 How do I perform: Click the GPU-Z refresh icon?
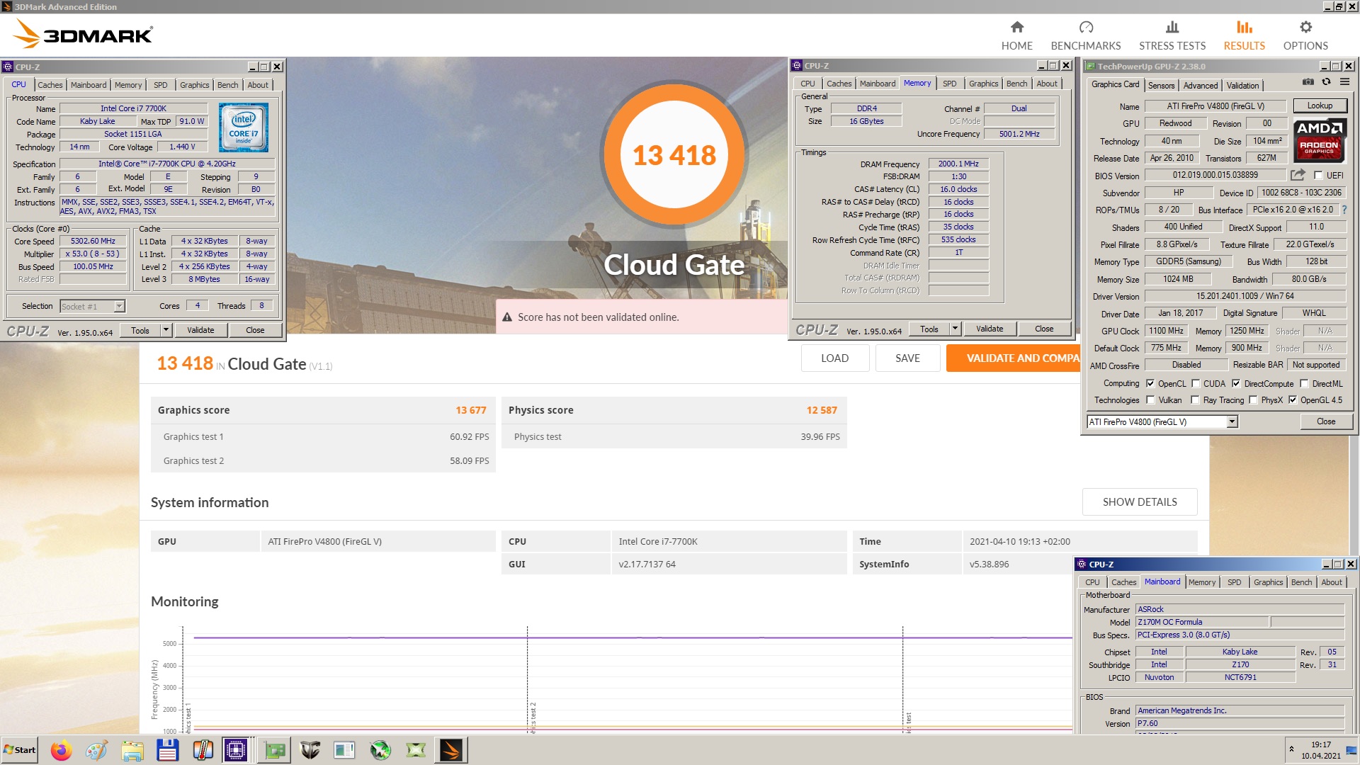click(1326, 82)
